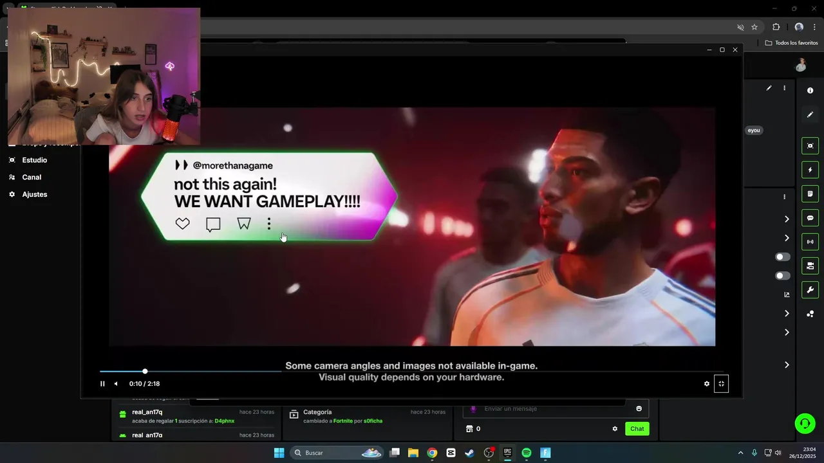Pause the video playback

click(102, 384)
